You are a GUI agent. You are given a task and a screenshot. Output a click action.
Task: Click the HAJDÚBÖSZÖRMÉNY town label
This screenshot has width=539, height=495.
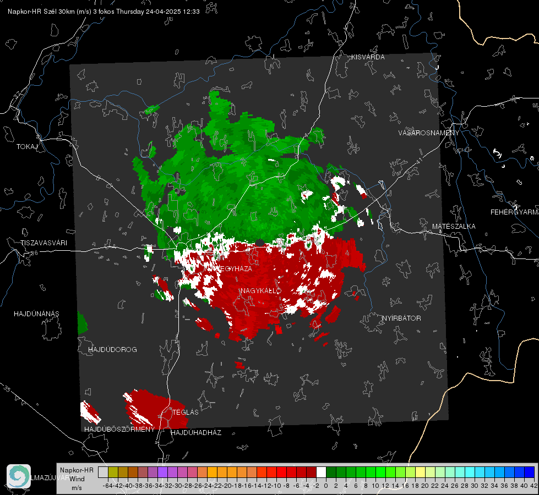pos(119,430)
